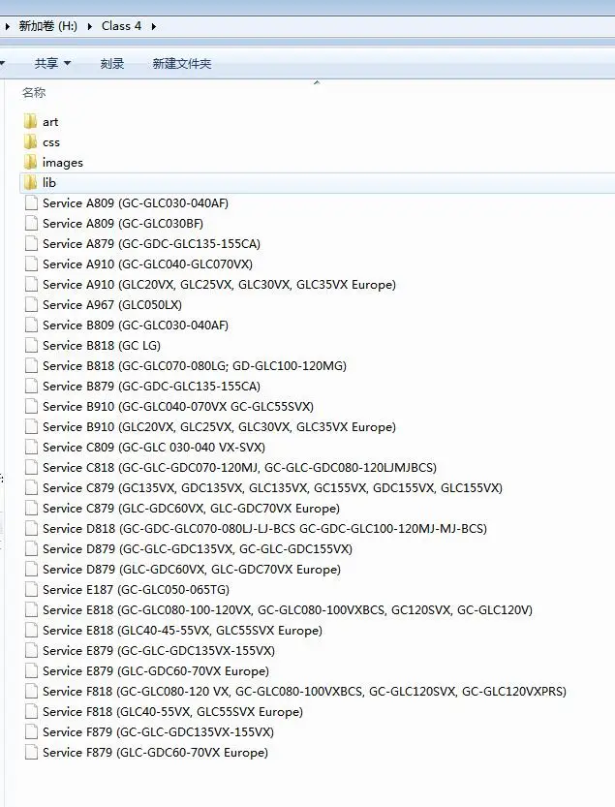Open the css folder icon
Screen dimensions: 615x807
(31, 141)
